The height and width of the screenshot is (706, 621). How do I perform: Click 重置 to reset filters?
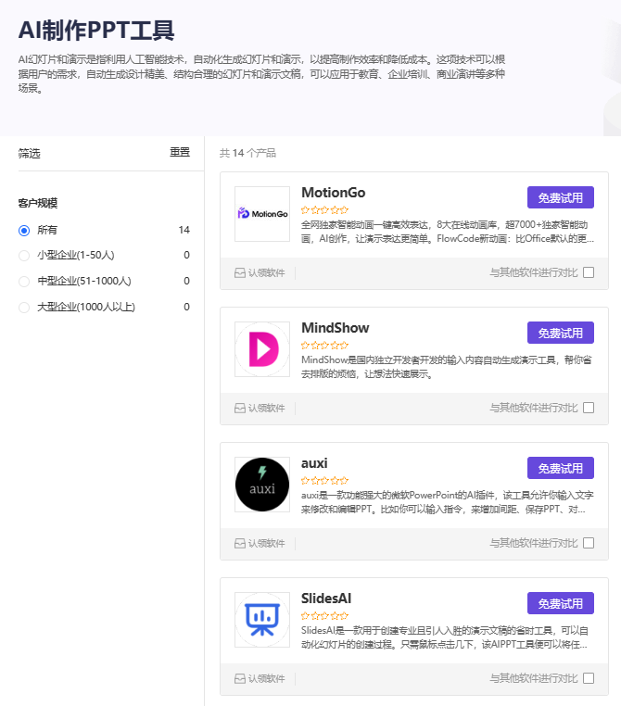[180, 152]
